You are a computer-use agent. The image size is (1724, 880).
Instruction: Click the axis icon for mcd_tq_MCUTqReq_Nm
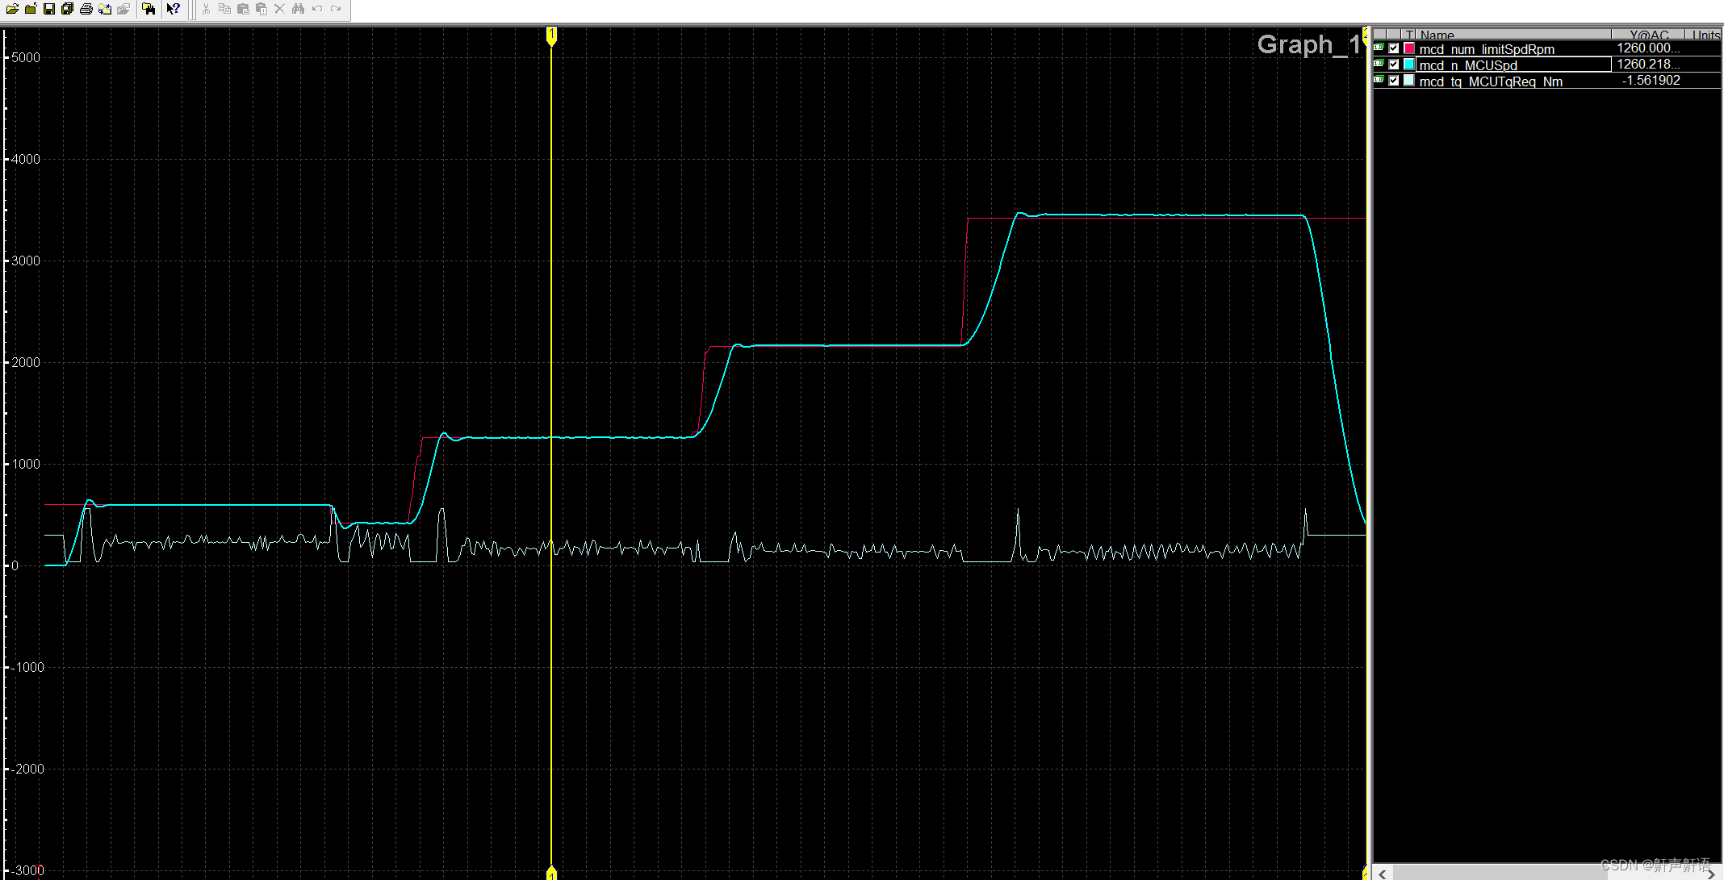pyautogui.click(x=1379, y=81)
